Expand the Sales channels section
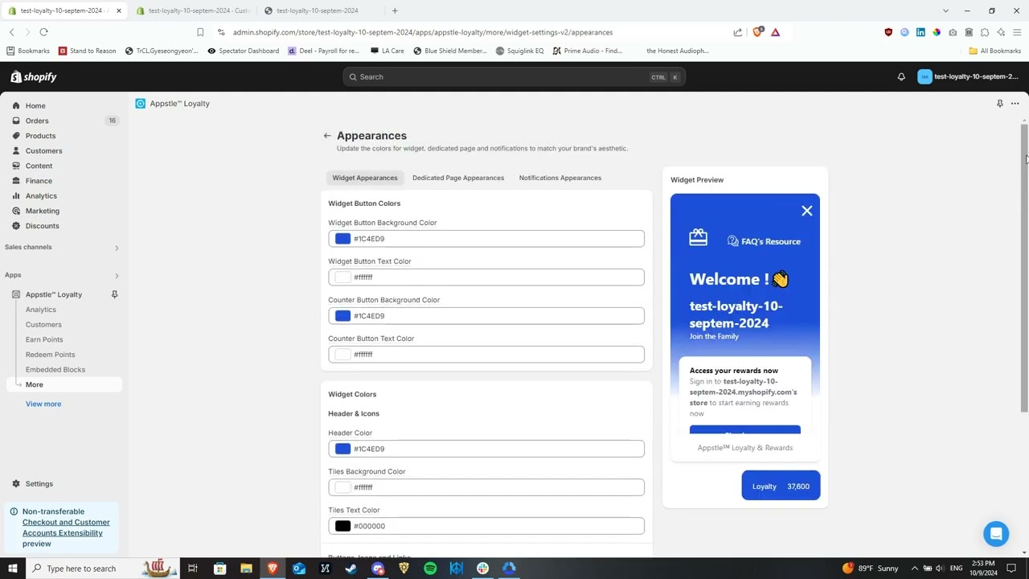The image size is (1029, 579). pyautogui.click(x=117, y=248)
